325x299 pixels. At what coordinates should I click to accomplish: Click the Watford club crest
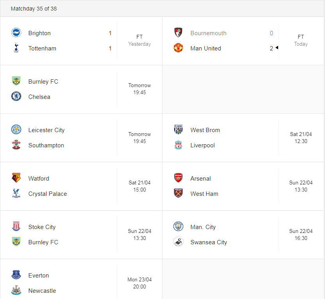click(16, 178)
